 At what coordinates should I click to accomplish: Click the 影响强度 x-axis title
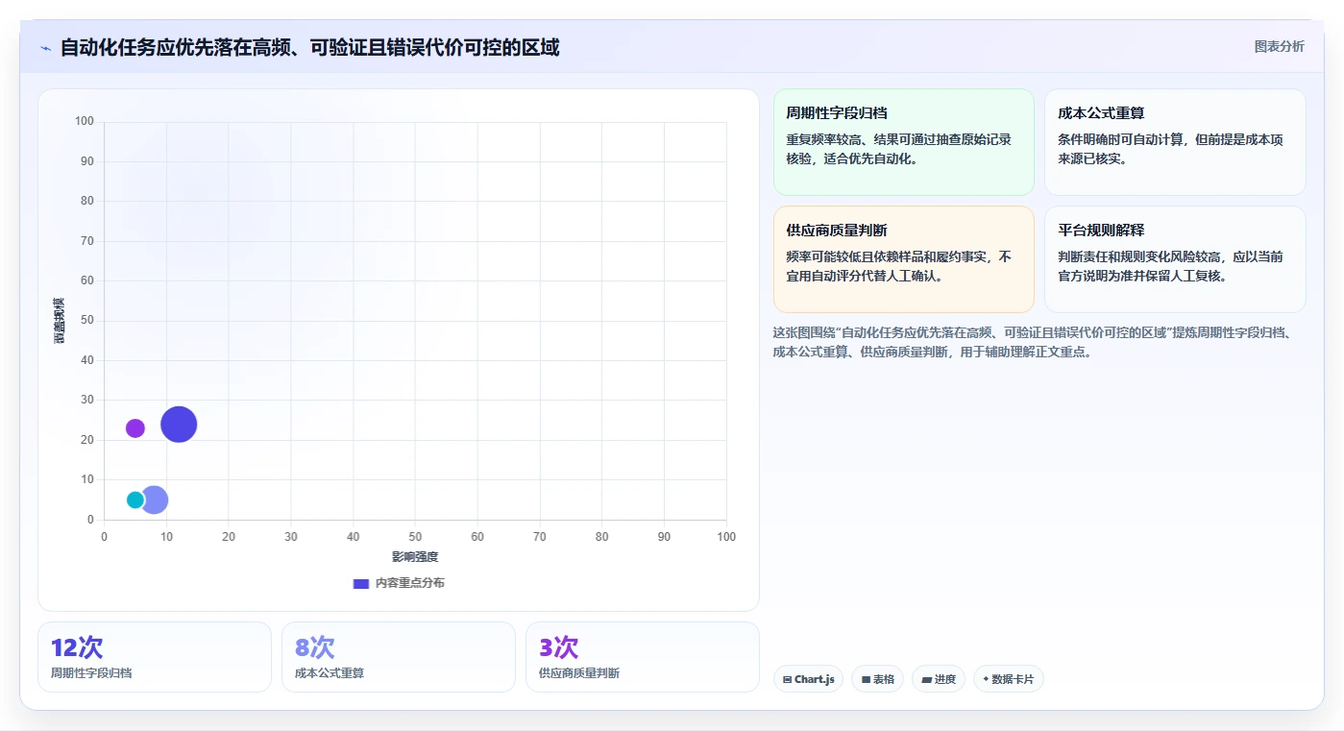415,557
